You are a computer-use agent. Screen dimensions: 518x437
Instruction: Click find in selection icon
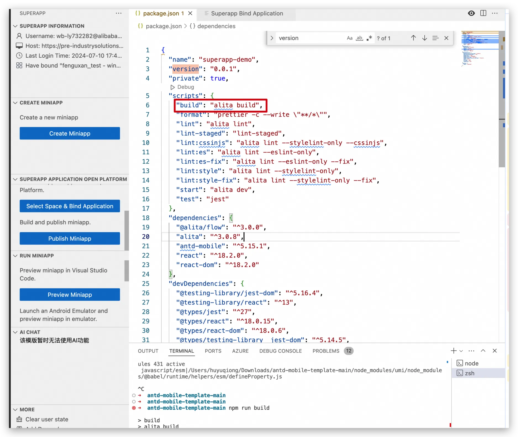[435, 38]
